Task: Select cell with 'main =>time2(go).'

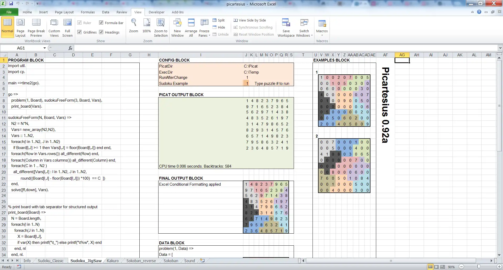Action: (24, 83)
